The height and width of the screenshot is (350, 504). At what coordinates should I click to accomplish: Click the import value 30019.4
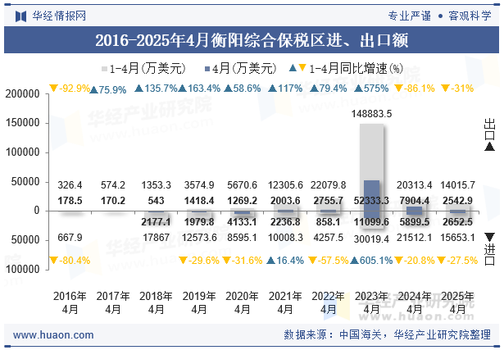click(x=371, y=239)
